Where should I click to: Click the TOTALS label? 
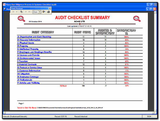coord(63,86)
